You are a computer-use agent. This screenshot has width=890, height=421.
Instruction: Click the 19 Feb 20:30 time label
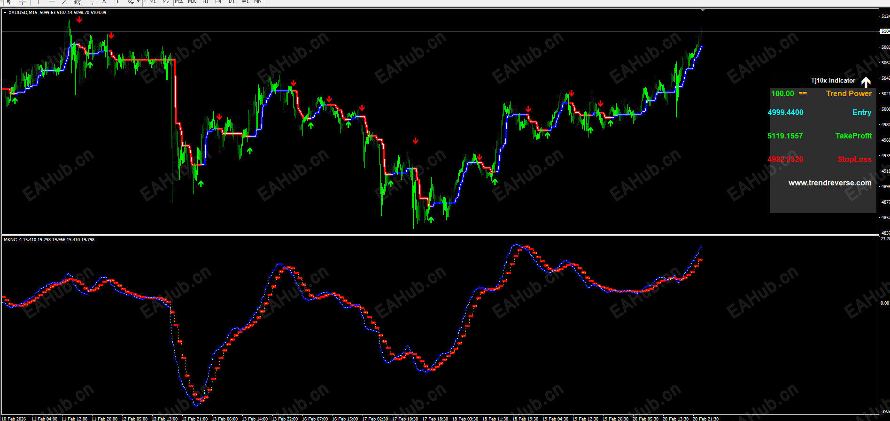615,419
